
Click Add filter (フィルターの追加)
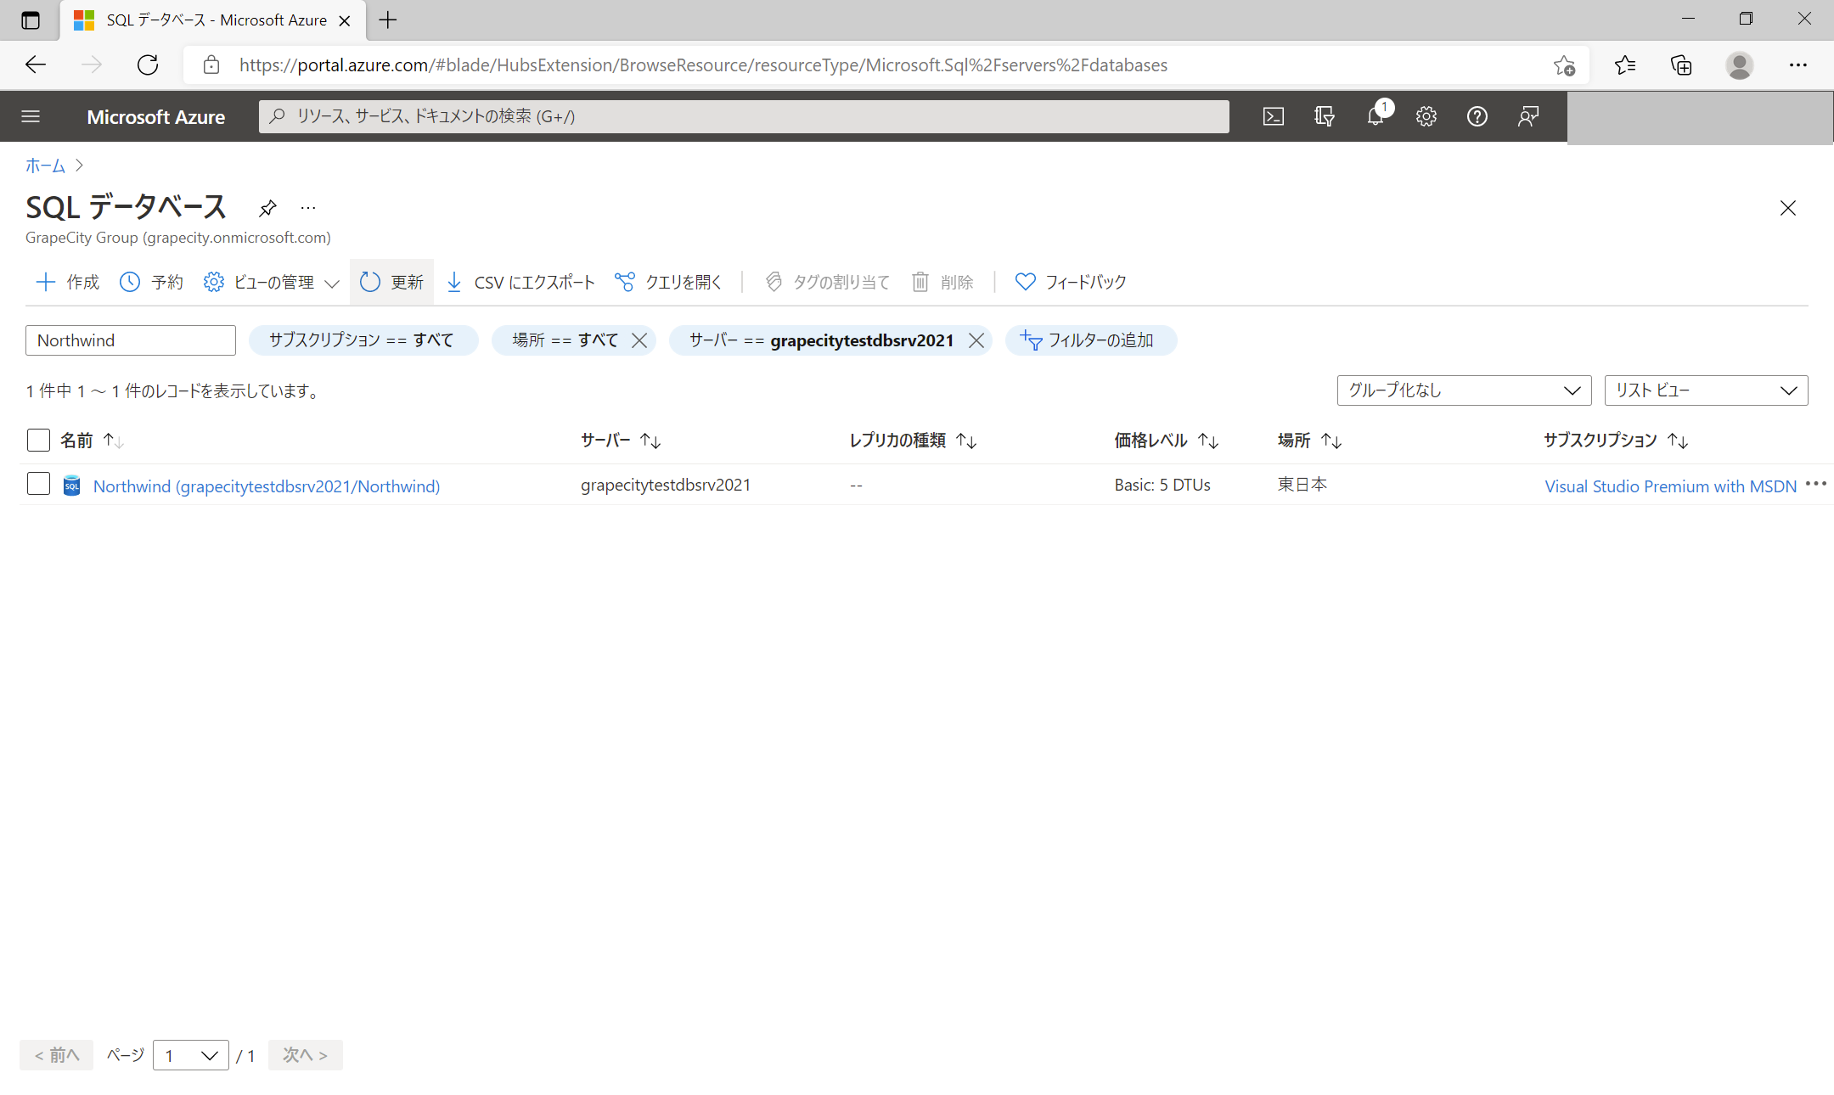coord(1090,340)
